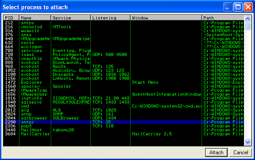Select the VMwareTray process row

[124, 90]
